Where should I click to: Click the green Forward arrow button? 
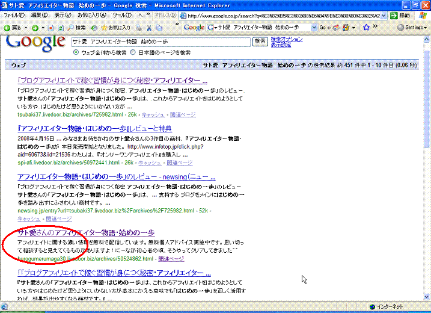pyautogui.click(x=35, y=28)
